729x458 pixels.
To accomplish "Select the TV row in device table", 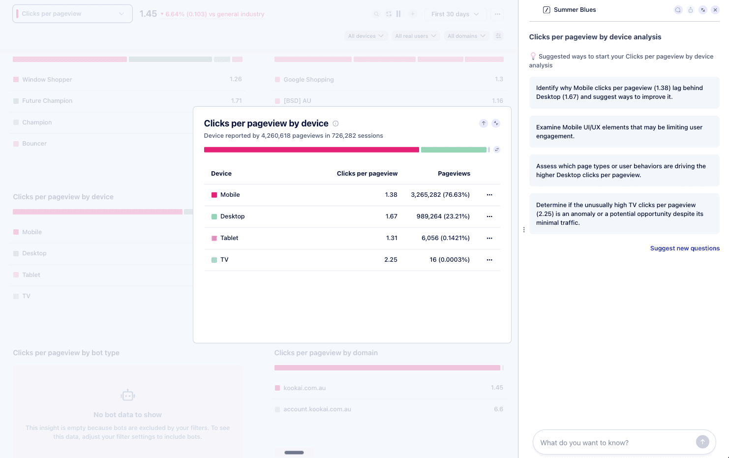I will [352, 260].
